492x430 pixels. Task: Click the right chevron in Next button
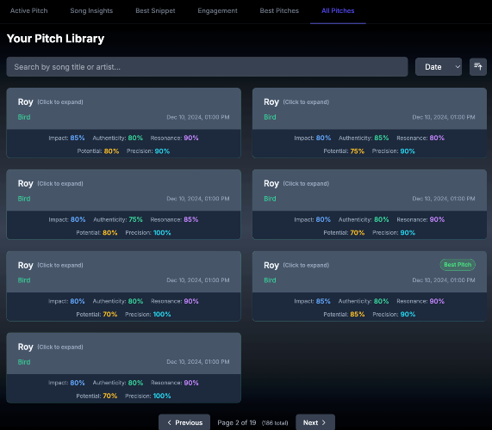(x=324, y=422)
